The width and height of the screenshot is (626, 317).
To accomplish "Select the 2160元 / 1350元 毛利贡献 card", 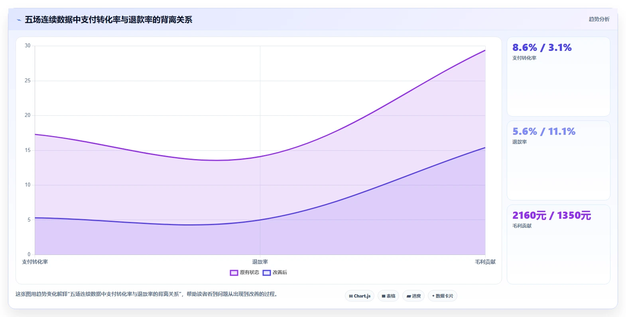I will (x=558, y=244).
